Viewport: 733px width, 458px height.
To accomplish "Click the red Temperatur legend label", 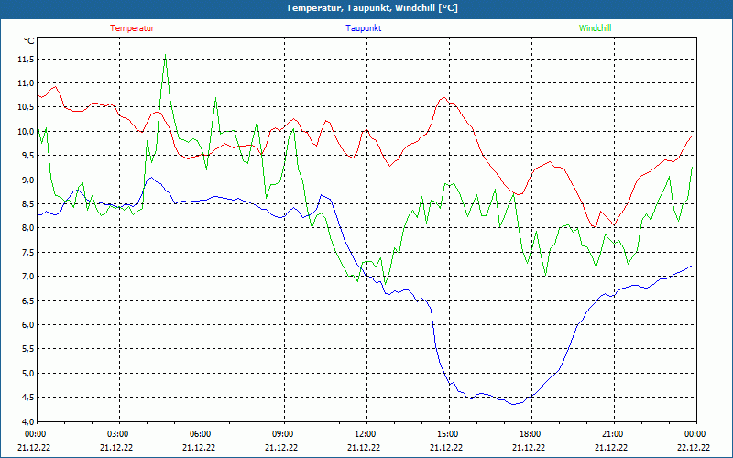I will pos(132,28).
